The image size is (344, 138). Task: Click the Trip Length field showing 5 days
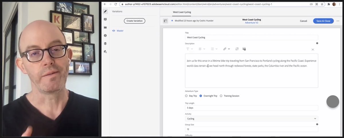click(x=251, y=108)
